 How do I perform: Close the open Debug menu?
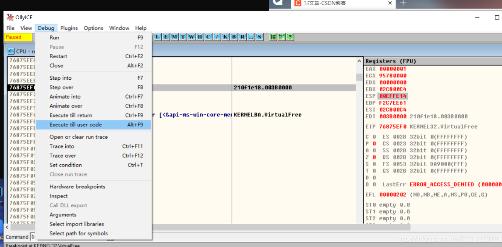[x=46, y=28]
